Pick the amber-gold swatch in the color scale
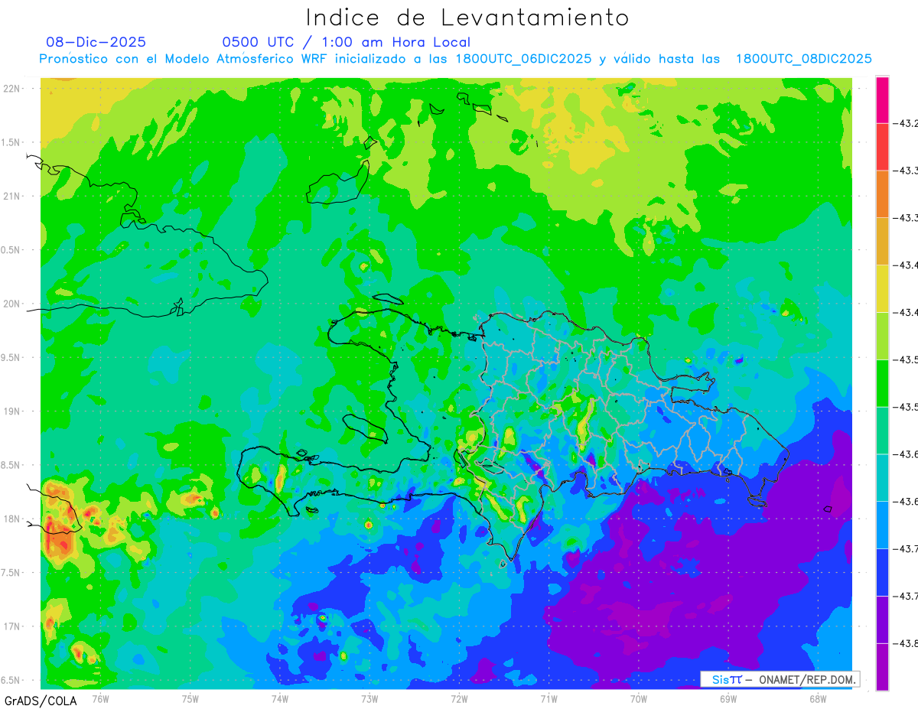This screenshot has width=918, height=709. (x=882, y=242)
